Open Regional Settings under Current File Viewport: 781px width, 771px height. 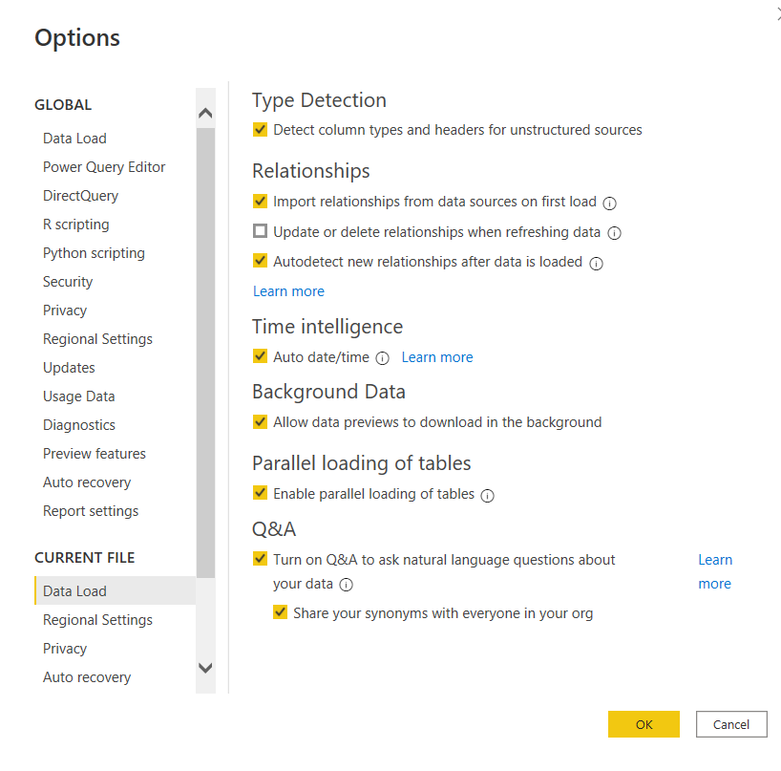pyautogui.click(x=97, y=620)
